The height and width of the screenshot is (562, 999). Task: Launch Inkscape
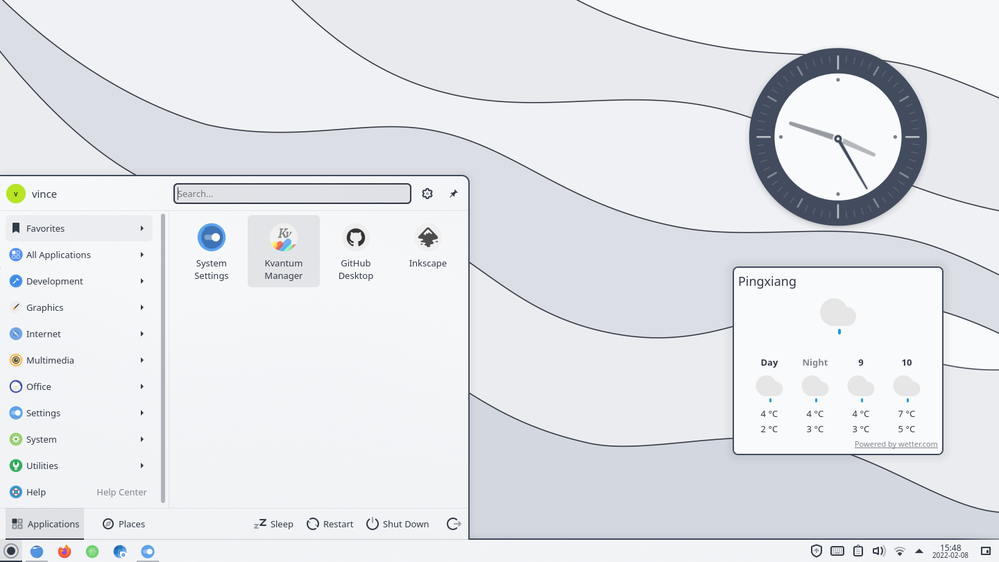(428, 251)
